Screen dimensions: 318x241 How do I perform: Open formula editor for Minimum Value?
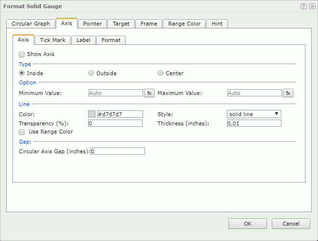point(149,93)
